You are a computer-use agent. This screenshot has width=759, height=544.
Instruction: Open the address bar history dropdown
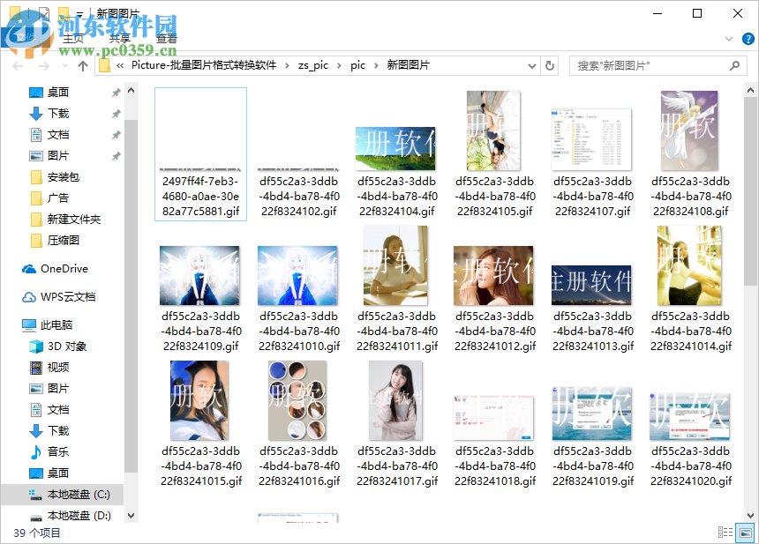(x=530, y=65)
